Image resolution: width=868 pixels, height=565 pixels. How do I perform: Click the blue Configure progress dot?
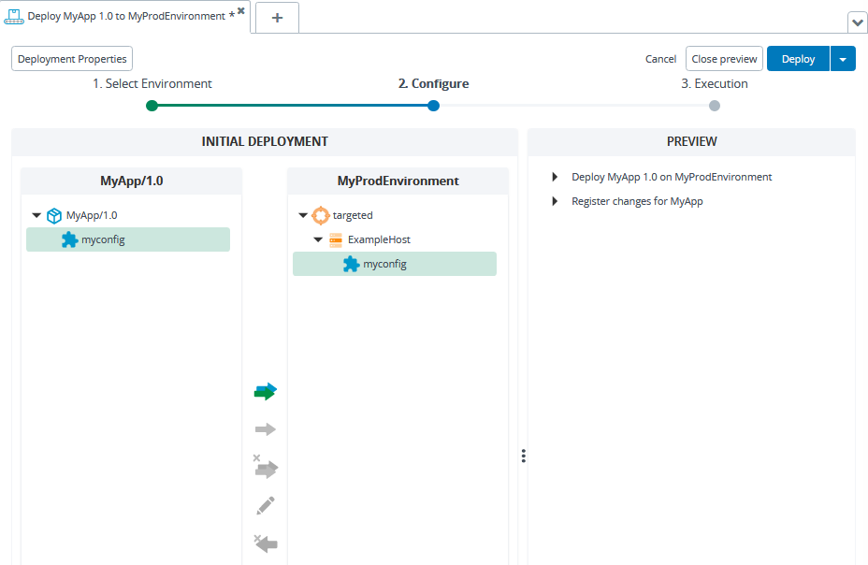(x=433, y=106)
